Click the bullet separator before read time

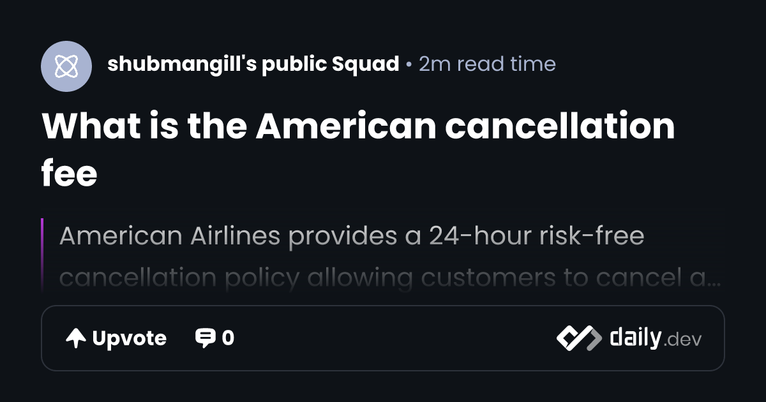pos(409,64)
